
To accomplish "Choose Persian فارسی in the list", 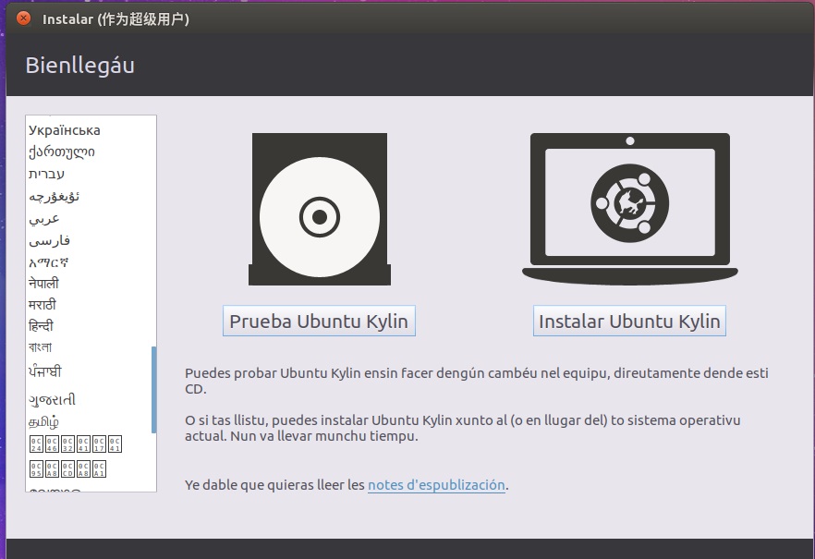I will coord(50,240).
